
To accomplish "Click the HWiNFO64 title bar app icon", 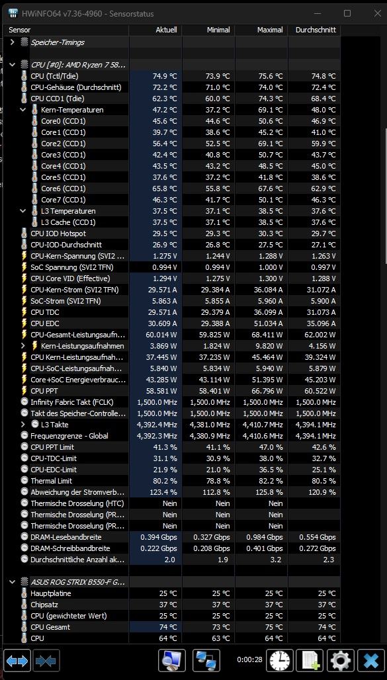I will click(13, 13).
